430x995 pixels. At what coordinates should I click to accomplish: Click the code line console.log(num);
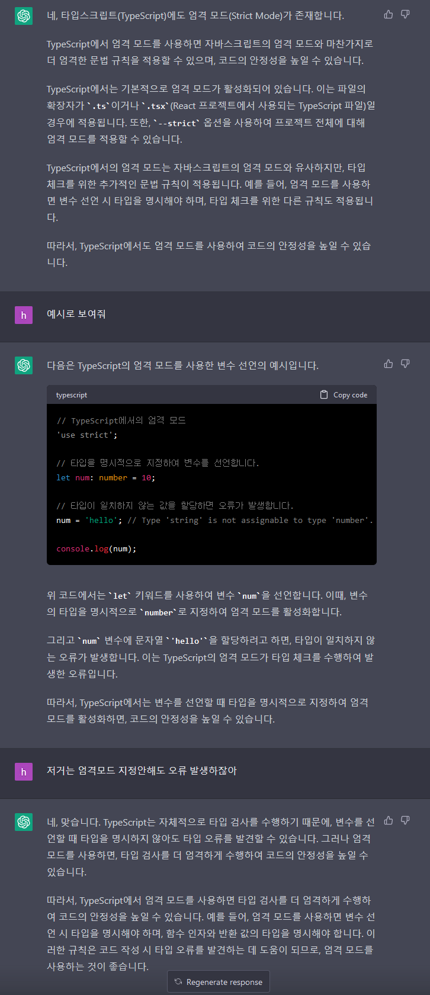pyautogui.click(x=97, y=549)
